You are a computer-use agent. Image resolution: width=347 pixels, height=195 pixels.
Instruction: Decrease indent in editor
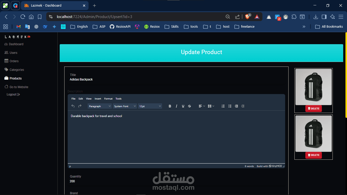click(243, 106)
